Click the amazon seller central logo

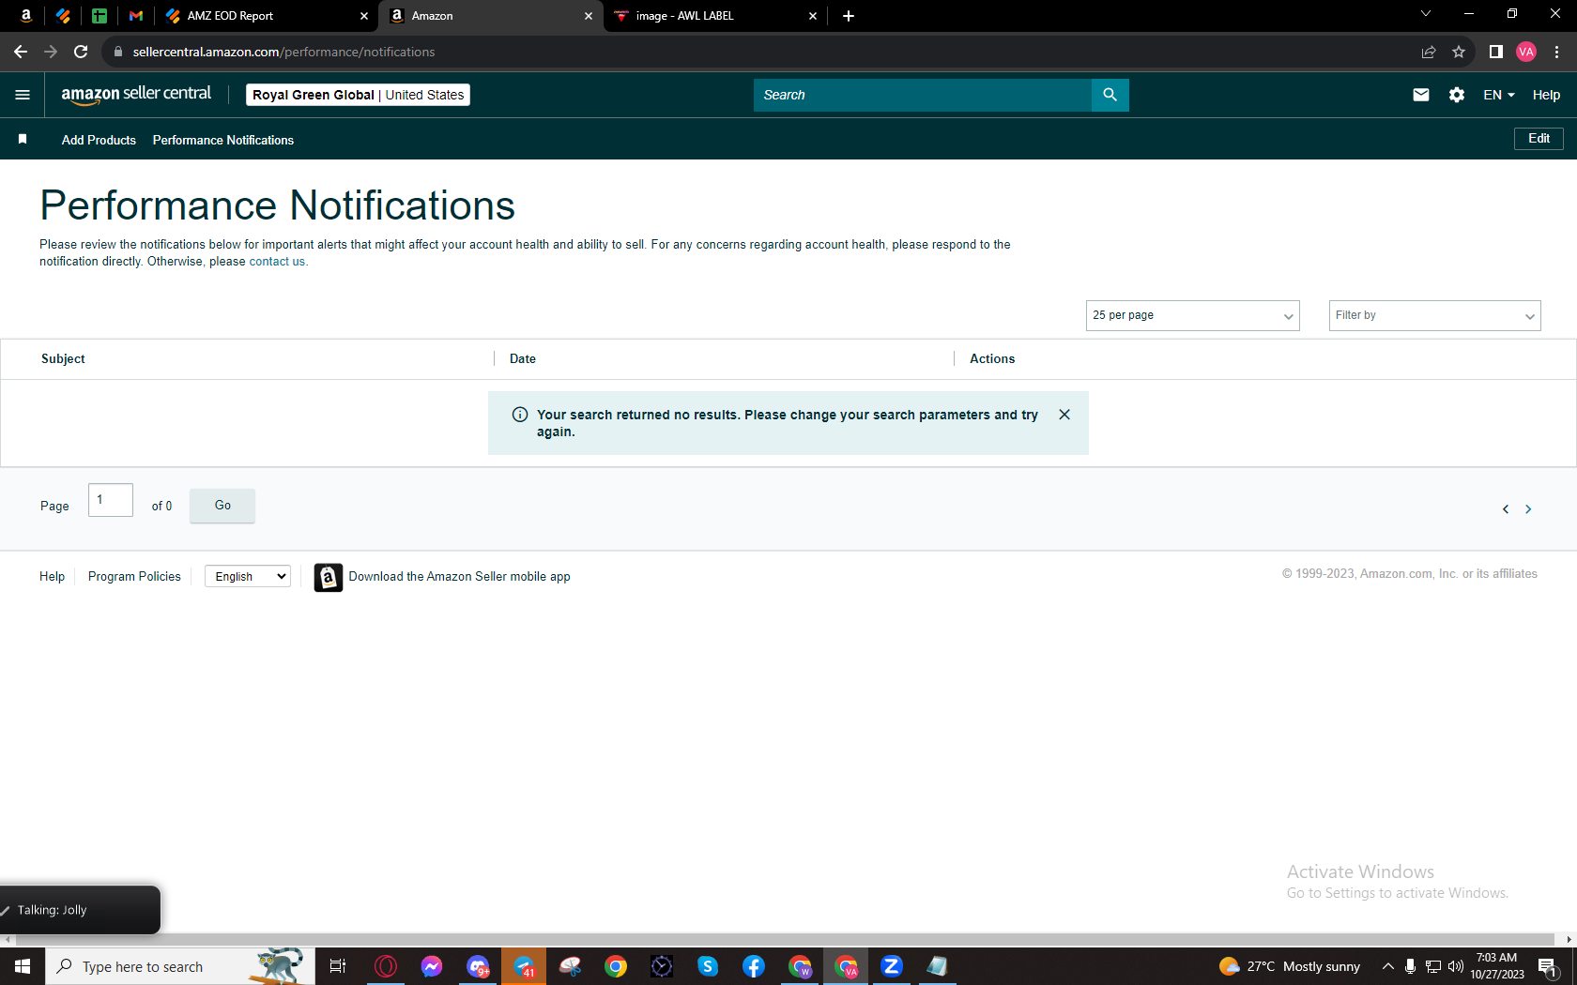click(136, 95)
